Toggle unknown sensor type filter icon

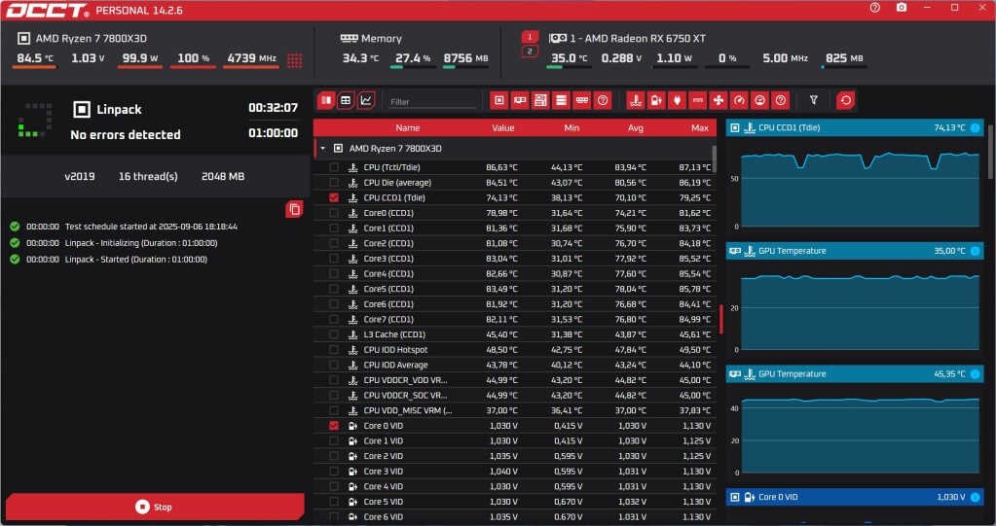coord(781,100)
